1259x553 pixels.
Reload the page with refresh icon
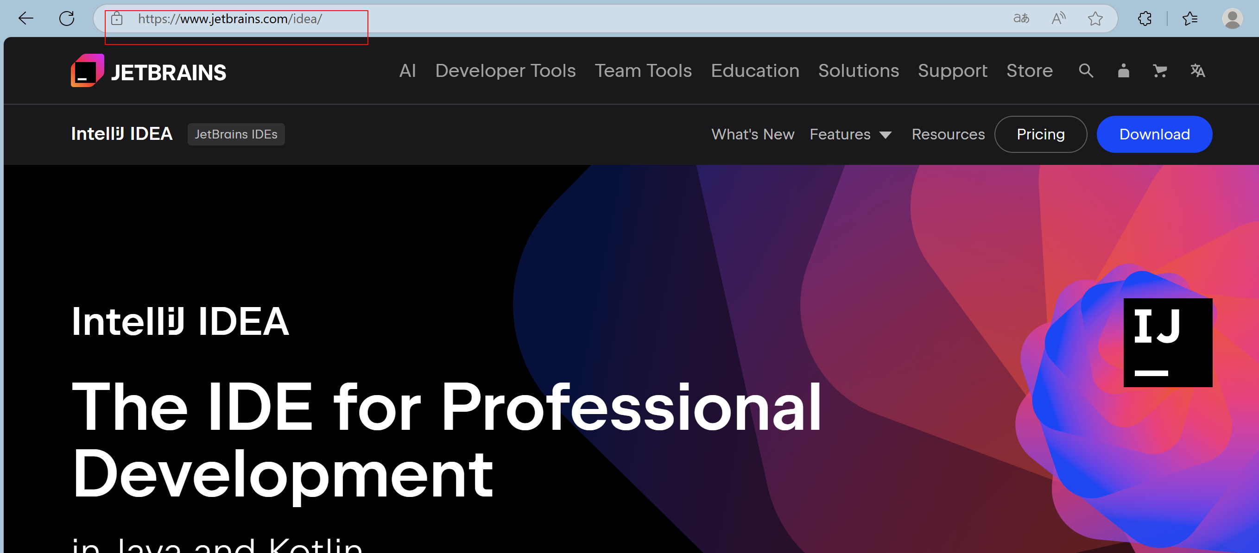[66, 19]
